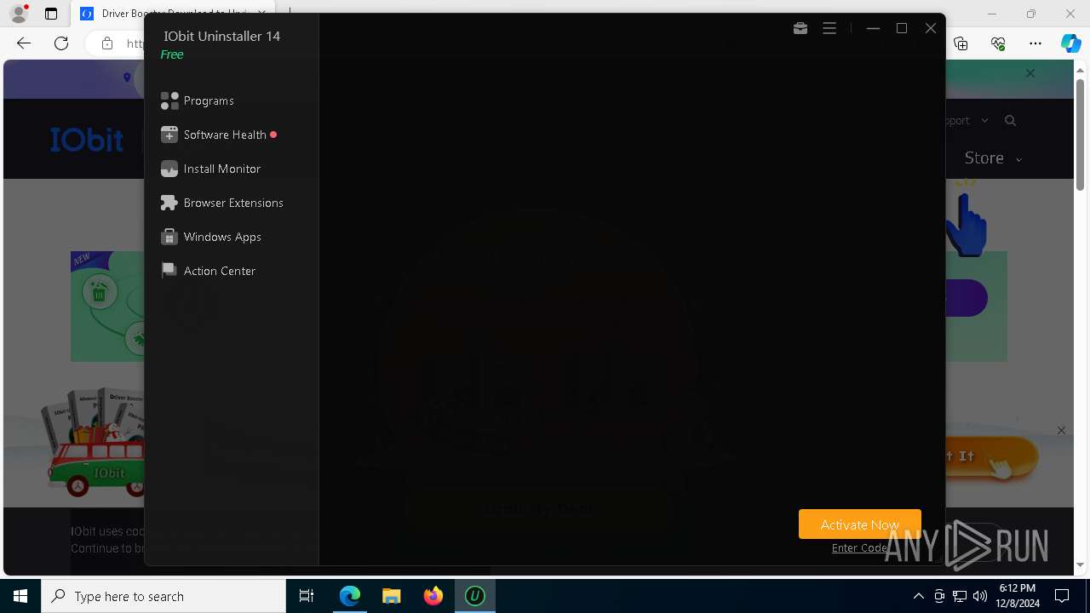Open Programs in IObit Uninstaller sidebar
Viewport: 1090px width, 613px height.
[x=209, y=100]
